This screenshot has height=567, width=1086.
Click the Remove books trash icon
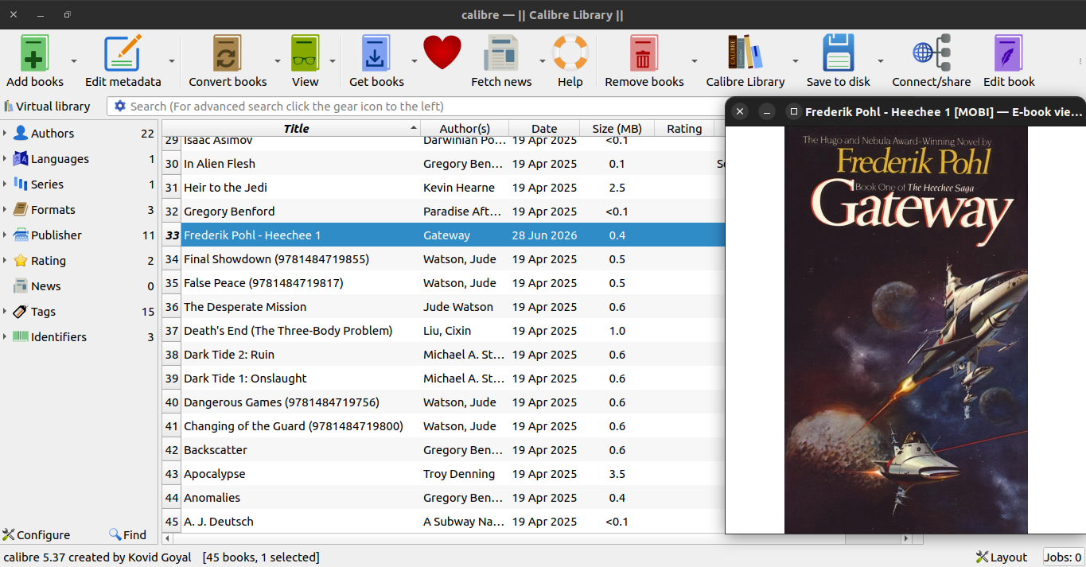(644, 53)
